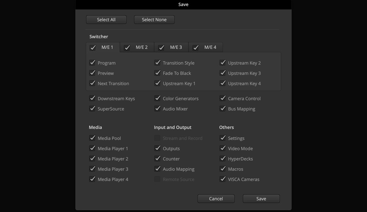Screen dimensions: 367x212
Task: Deselect the Downstream Keys checkbox
Action: point(92,98)
